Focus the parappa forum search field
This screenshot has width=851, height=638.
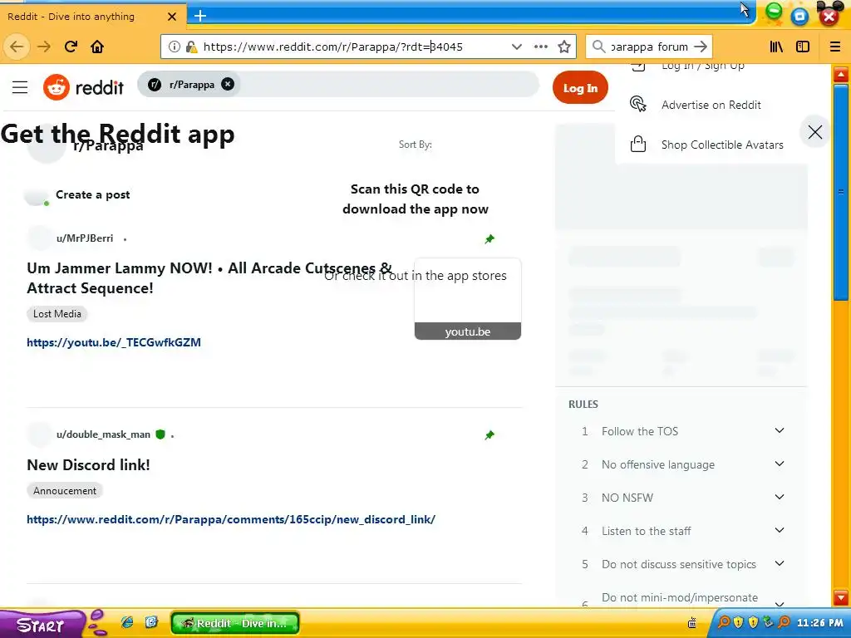coord(649,47)
